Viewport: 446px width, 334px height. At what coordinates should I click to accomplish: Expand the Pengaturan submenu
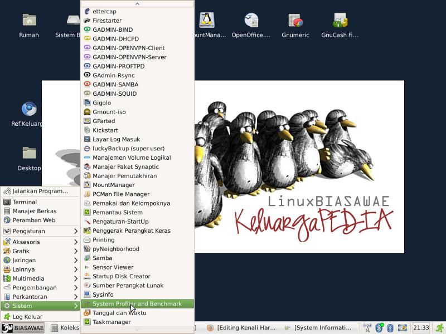(40, 231)
